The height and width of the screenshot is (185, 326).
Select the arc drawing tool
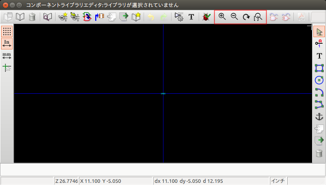319,92
